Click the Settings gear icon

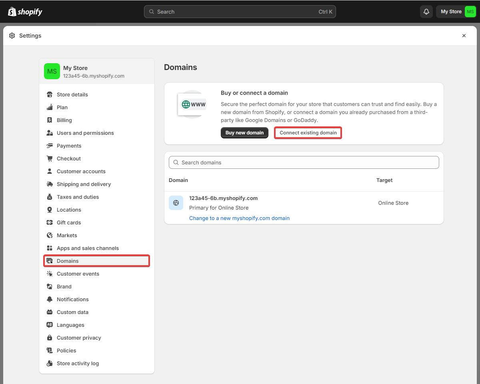tap(12, 36)
